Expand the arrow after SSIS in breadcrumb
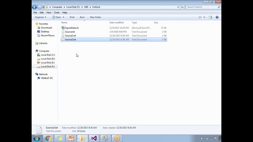 (x=90, y=7)
